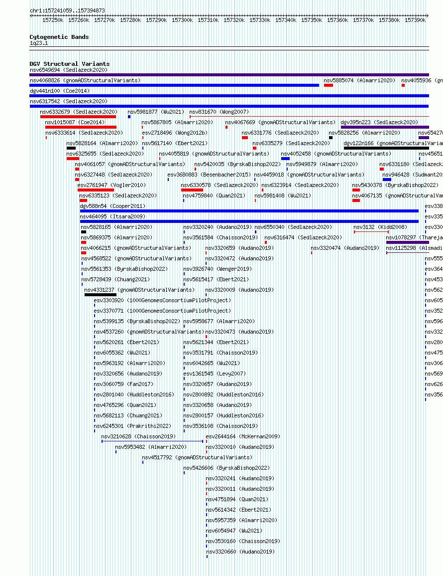This screenshot has height=576, width=443.
Task: Click nsv4067669 gnomADStructuralVariants label
Action: tap(280, 122)
